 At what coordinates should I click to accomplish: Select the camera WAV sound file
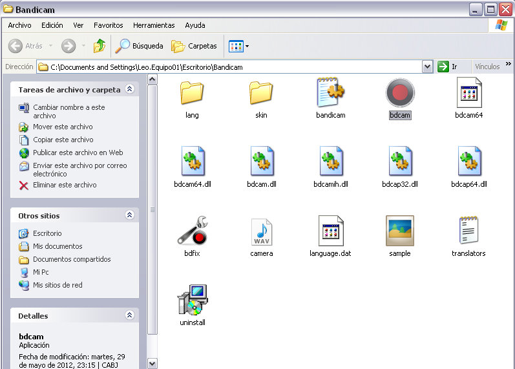coord(262,231)
